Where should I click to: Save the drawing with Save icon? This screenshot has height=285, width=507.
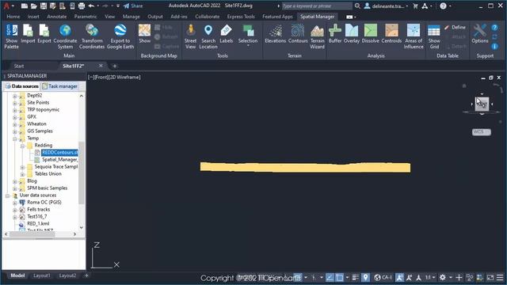(x=43, y=6)
